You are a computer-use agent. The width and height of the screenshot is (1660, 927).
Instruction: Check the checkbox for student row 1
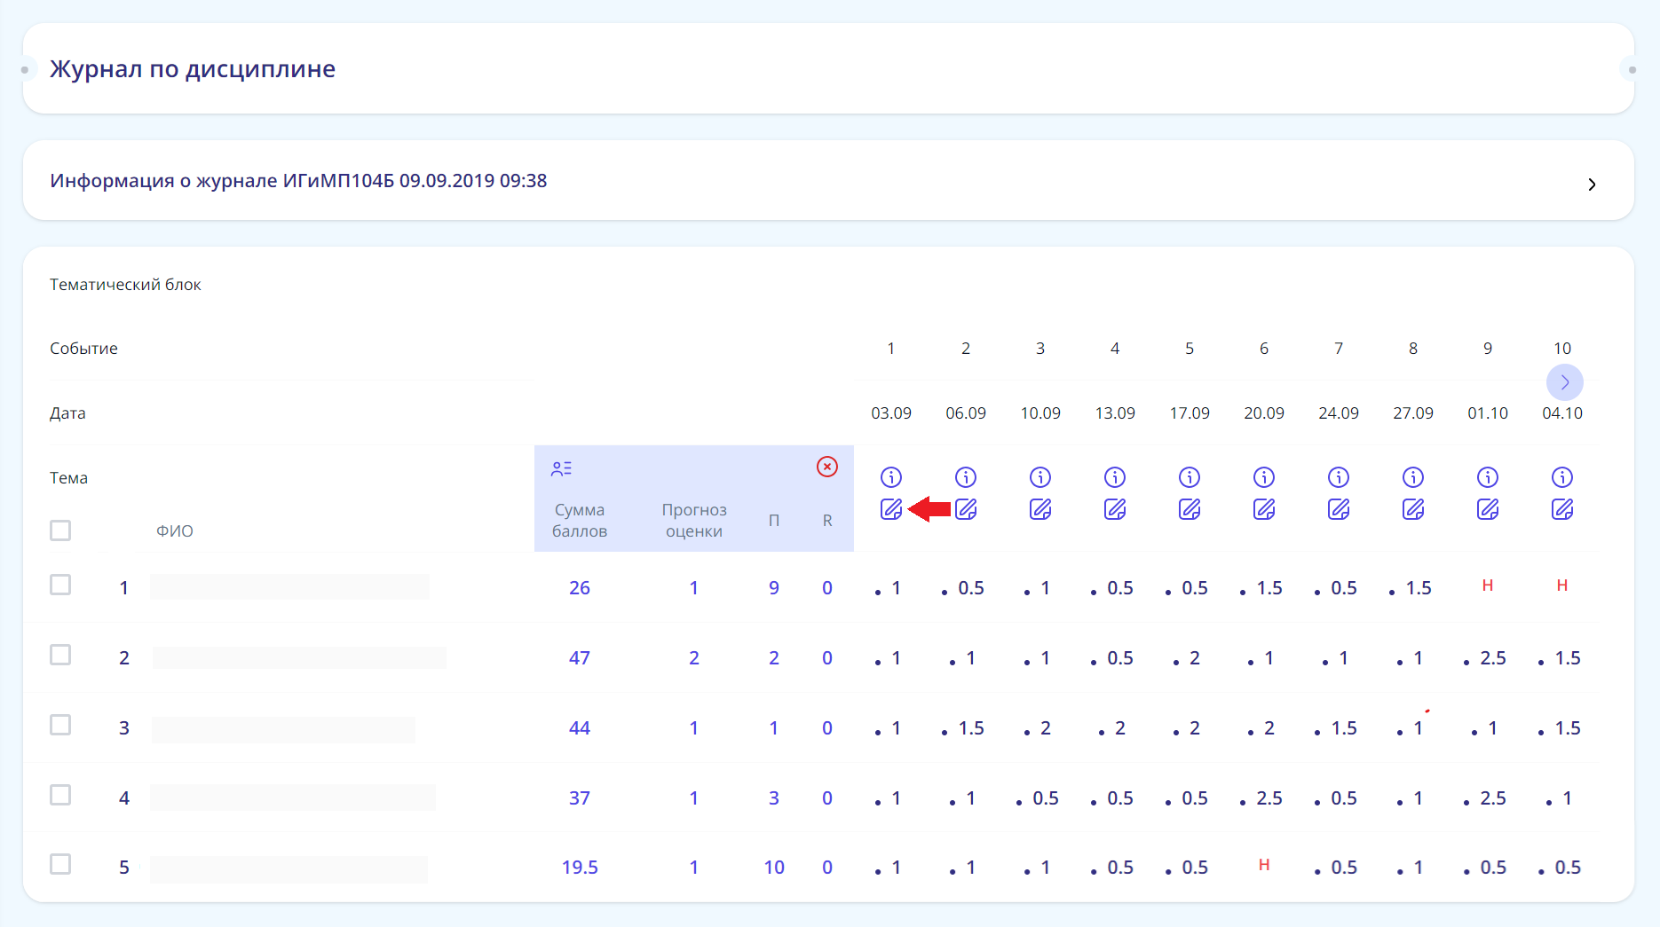pyautogui.click(x=60, y=585)
